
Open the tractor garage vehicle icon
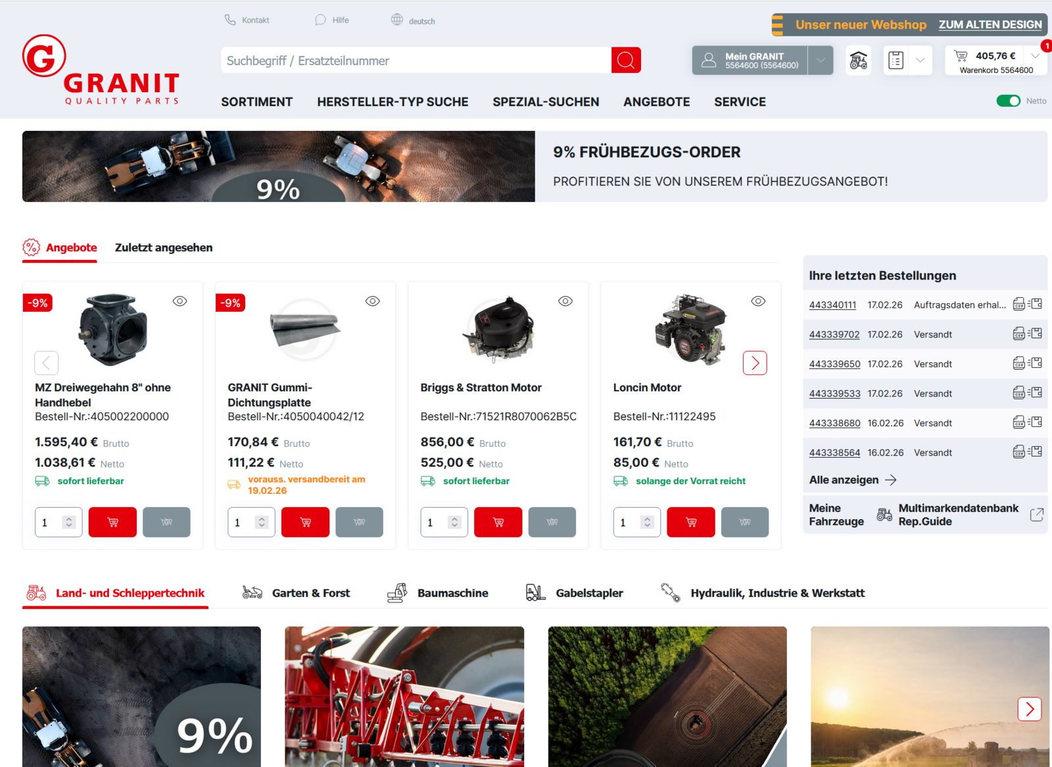pos(858,61)
